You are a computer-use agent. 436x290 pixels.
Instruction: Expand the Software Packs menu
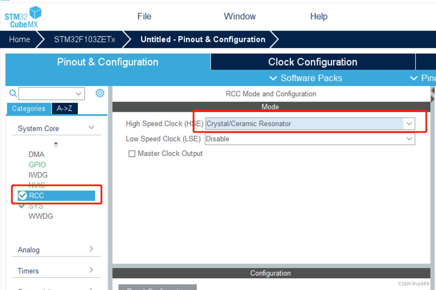(x=306, y=78)
